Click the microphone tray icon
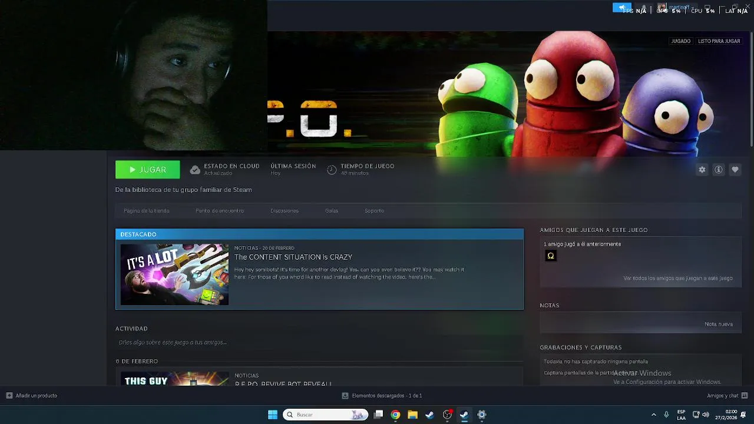 coord(666,415)
